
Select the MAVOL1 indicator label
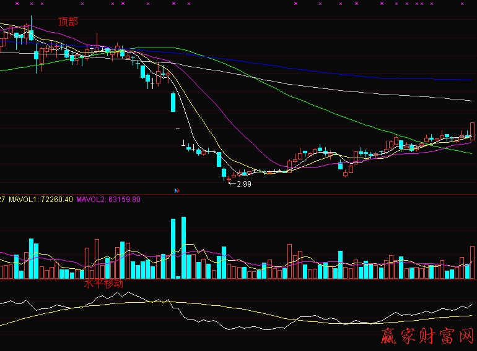pyautogui.click(x=40, y=200)
